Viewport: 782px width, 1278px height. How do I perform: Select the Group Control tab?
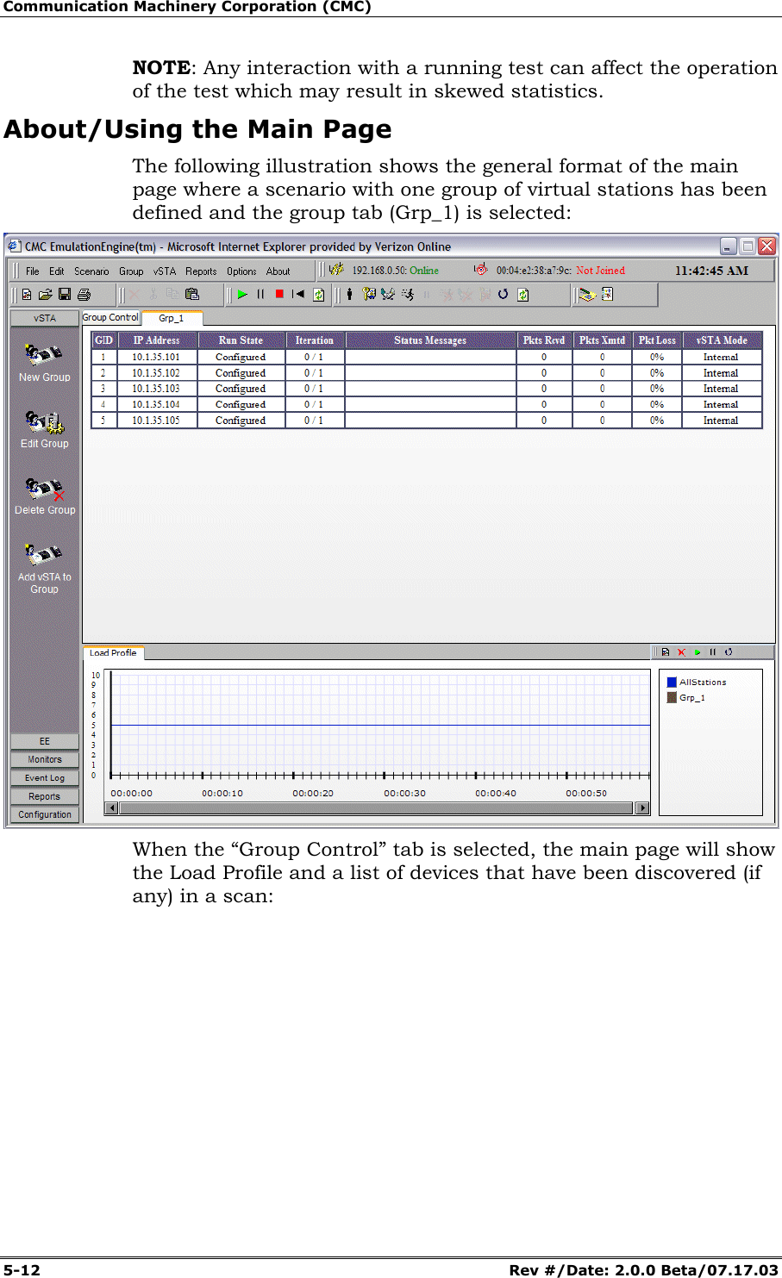[110, 317]
